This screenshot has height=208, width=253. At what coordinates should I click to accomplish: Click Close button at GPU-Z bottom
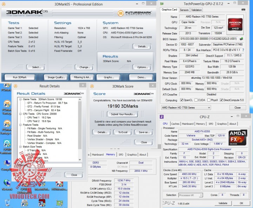click(x=238, y=108)
